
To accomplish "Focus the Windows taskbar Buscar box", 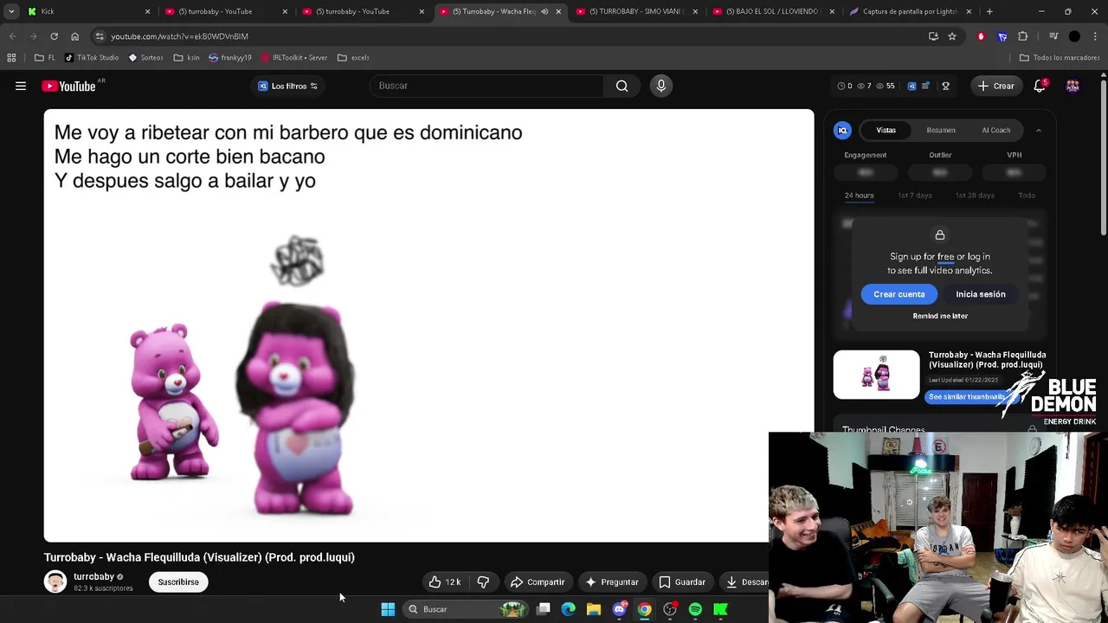I will click(466, 609).
